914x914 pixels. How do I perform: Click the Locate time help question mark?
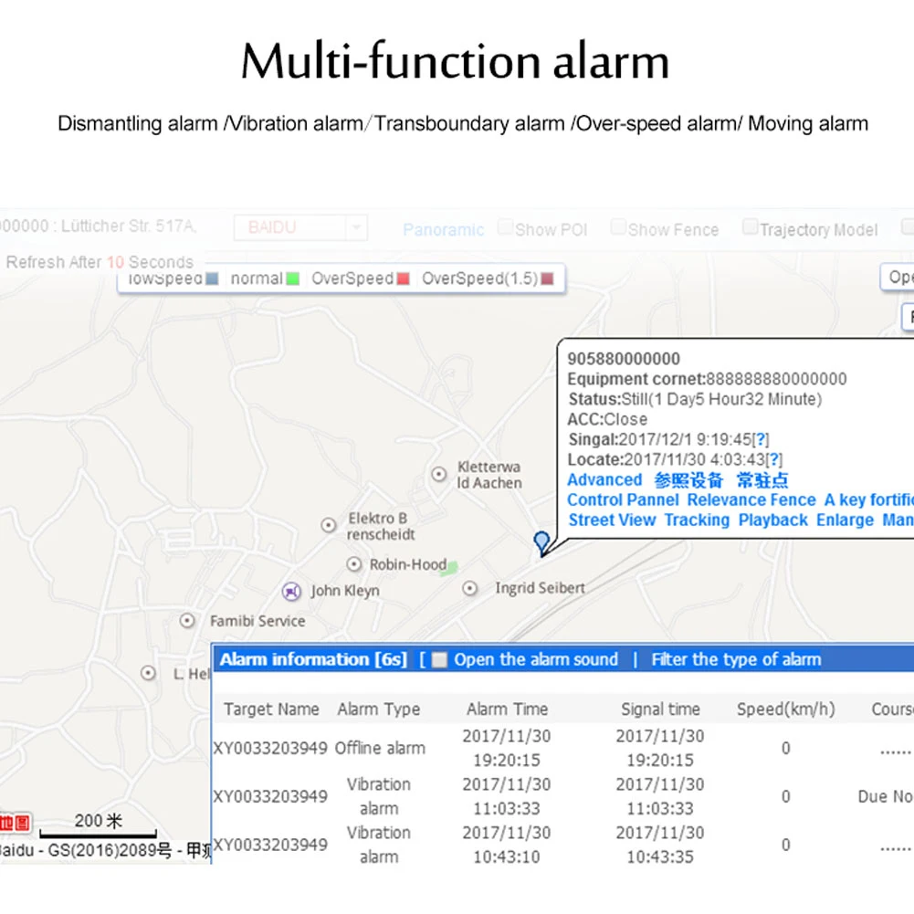(x=774, y=460)
